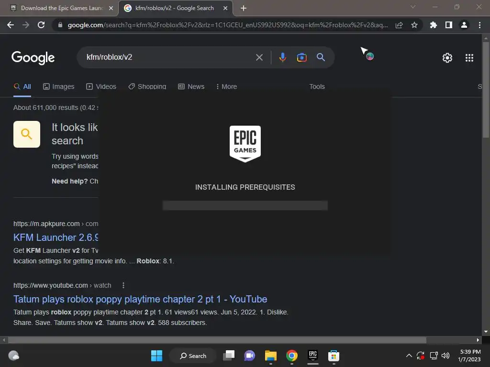Open options for the YouTube result
The image size is (490, 367).
[x=123, y=286]
